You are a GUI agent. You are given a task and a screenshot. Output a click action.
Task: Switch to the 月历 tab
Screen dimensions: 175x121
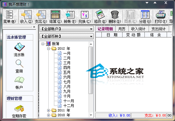click(x=122, y=29)
